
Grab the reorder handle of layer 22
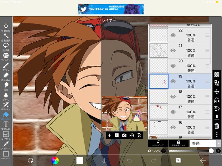click(207, 35)
